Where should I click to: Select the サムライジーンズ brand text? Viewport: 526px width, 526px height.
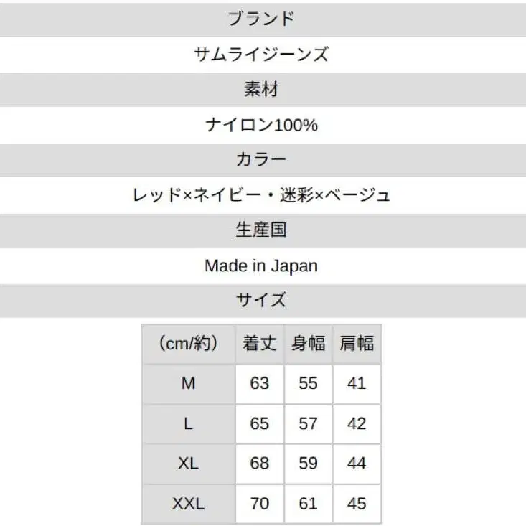click(261, 54)
